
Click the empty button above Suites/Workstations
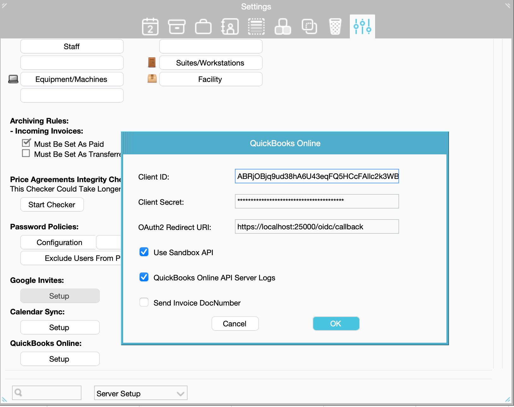211,46
